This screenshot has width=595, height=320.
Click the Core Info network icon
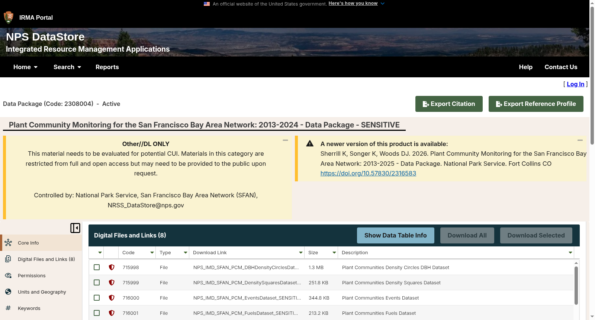tap(8, 243)
